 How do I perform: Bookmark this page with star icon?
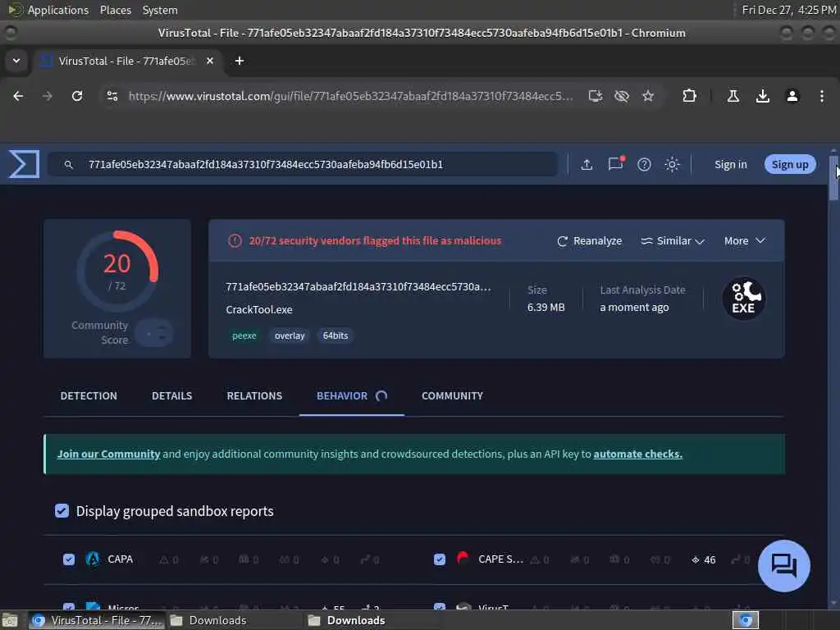(648, 96)
